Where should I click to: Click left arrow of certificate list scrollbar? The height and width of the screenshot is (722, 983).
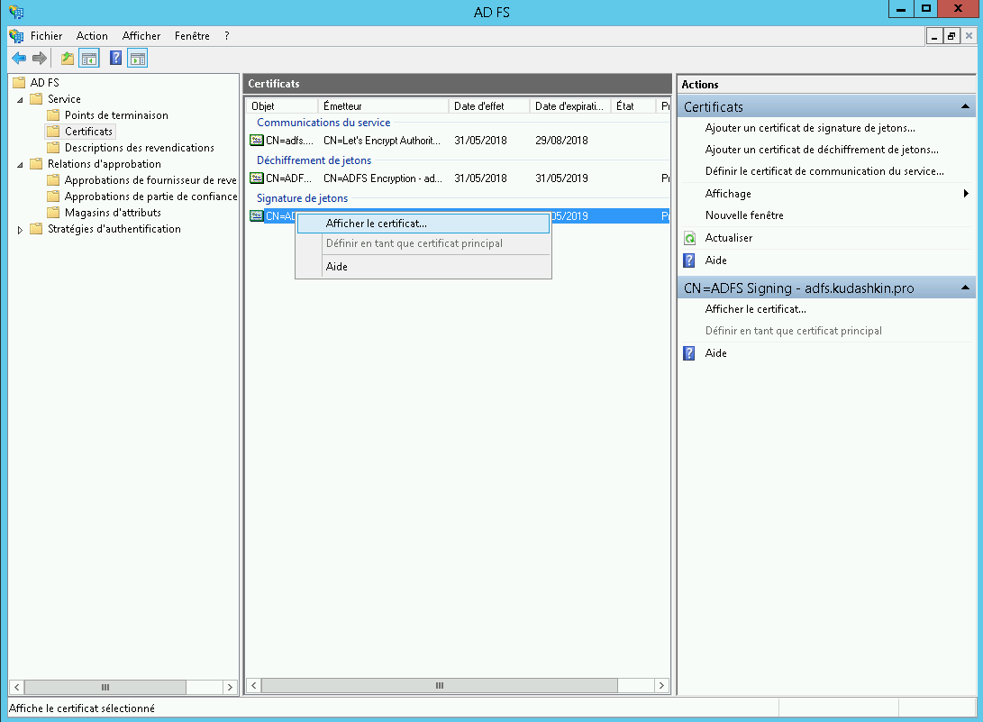pyautogui.click(x=253, y=686)
